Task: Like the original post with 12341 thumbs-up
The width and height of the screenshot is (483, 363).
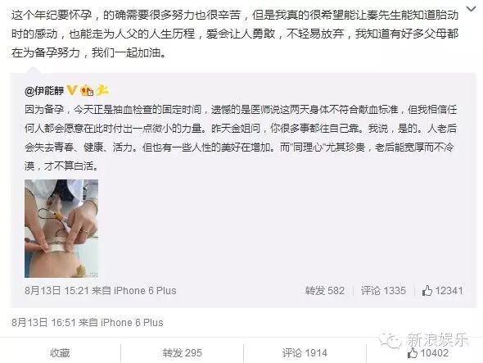Action: click(x=442, y=291)
